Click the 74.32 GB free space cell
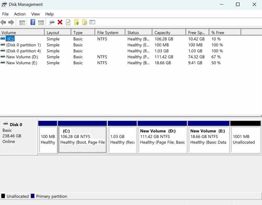 (x=196, y=57)
